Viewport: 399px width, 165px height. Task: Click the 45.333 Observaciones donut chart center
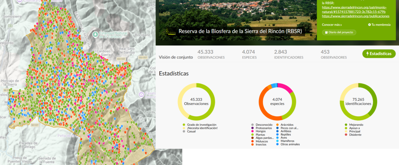(196, 102)
